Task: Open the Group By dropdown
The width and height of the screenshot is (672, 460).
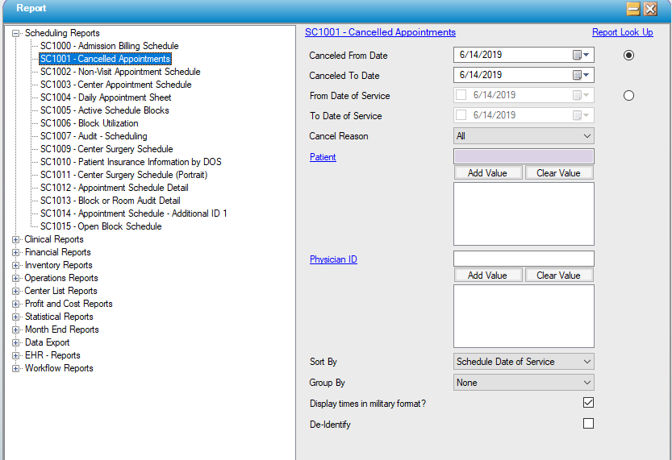Action: [524, 383]
